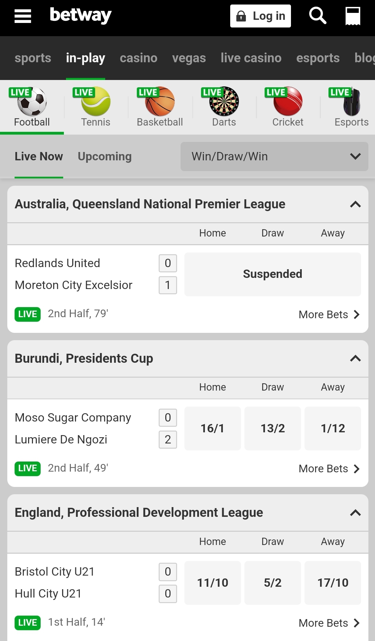
Task: Switch to the Upcoming tab
Action: pos(105,157)
